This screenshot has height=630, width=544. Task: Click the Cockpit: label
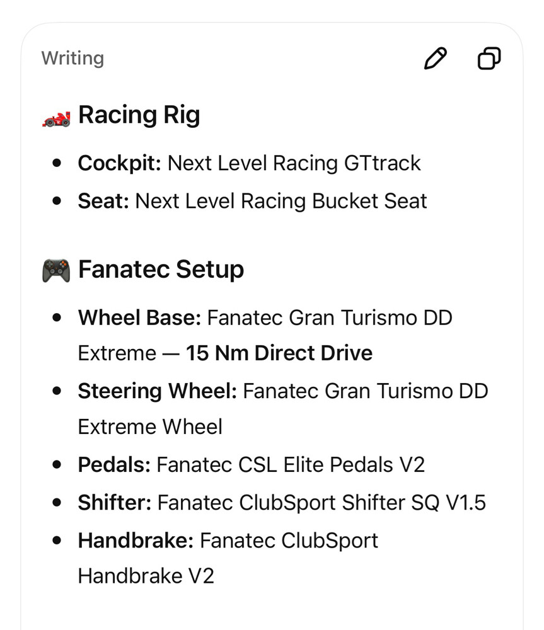119,164
